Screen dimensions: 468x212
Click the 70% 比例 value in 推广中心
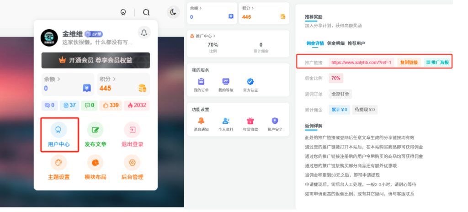point(213,45)
